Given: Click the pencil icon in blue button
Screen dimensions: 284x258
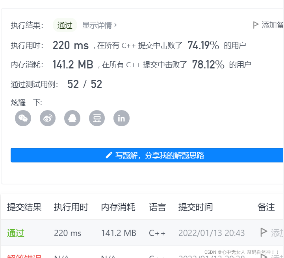Looking at the screenshot, I should pos(109,155).
